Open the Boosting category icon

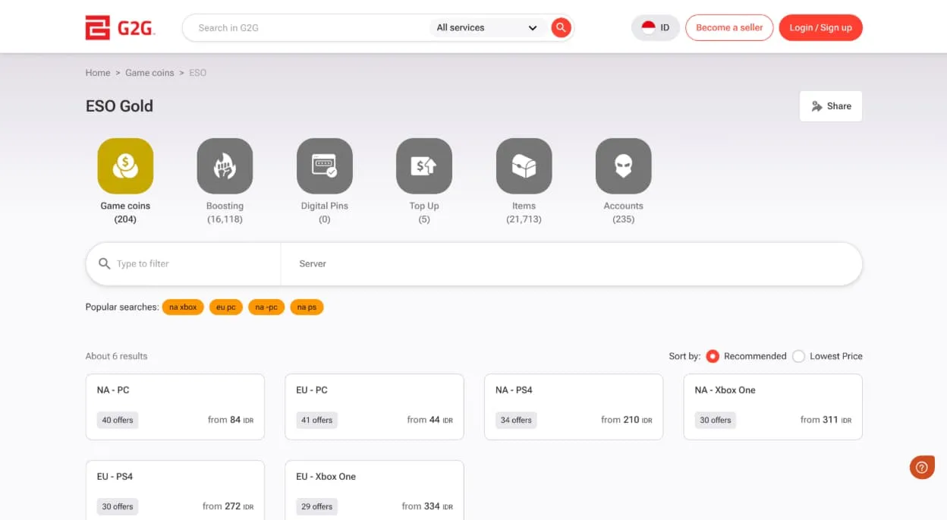pyautogui.click(x=225, y=166)
